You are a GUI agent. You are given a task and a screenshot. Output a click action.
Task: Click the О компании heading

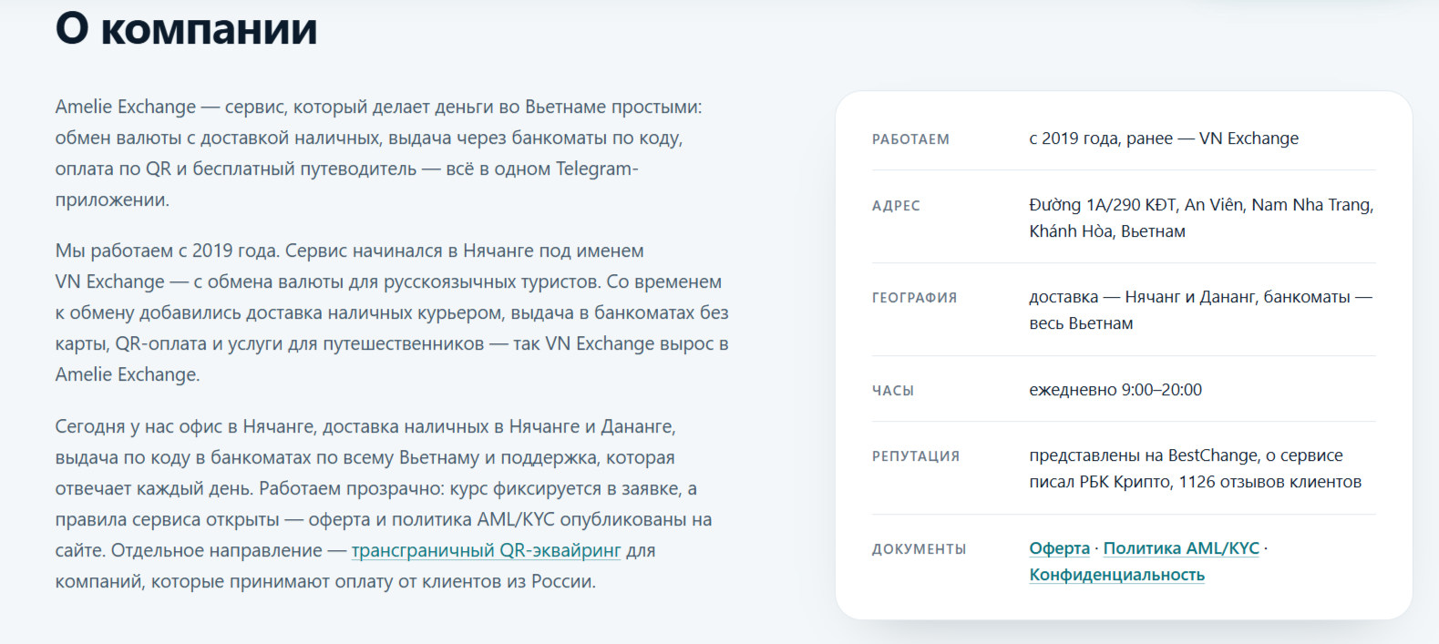[187, 28]
